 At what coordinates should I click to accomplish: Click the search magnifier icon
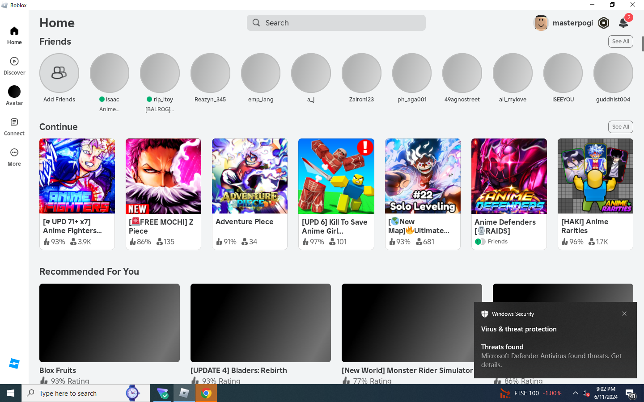(x=256, y=23)
